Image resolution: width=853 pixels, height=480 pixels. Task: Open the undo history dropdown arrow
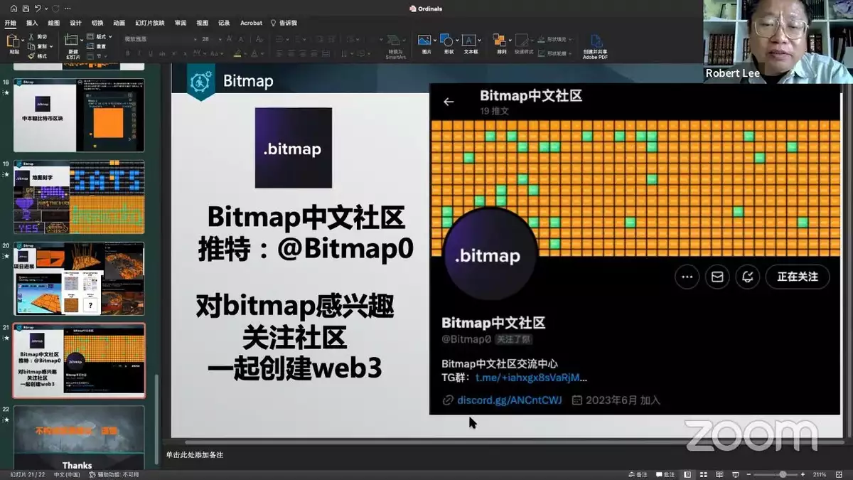pyautogui.click(x=45, y=9)
